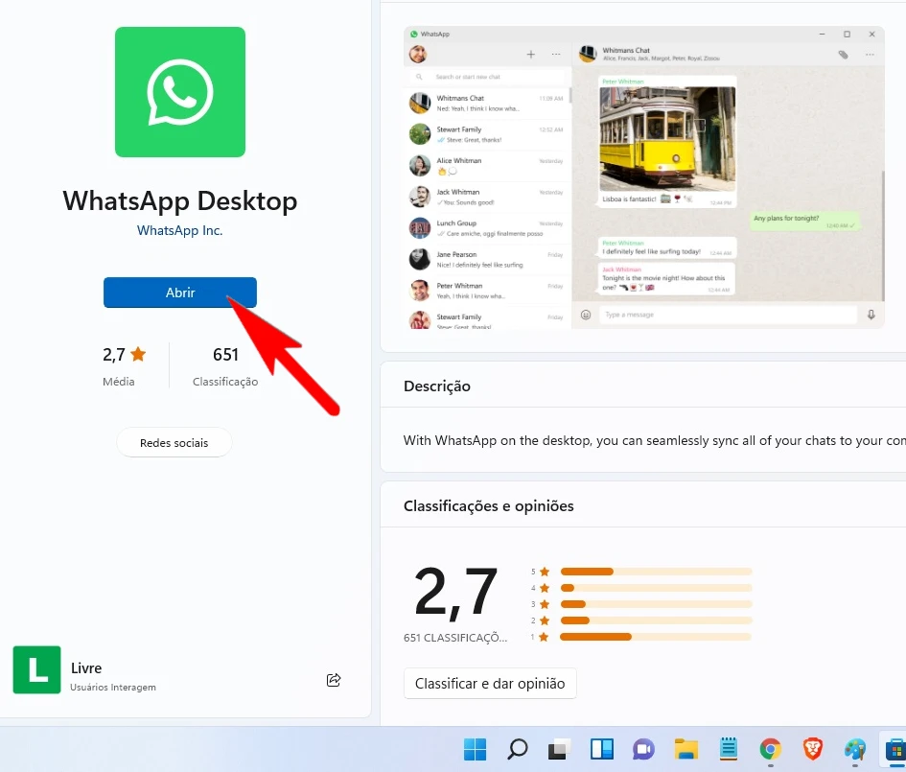Click the 651 Classificação count
The image size is (906, 772).
point(225,365)
